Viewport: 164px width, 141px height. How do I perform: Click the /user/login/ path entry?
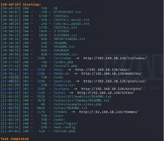click(65, 123)
